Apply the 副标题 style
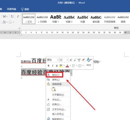Viewport: 130px width, 120px height. [x=96, y=19]
